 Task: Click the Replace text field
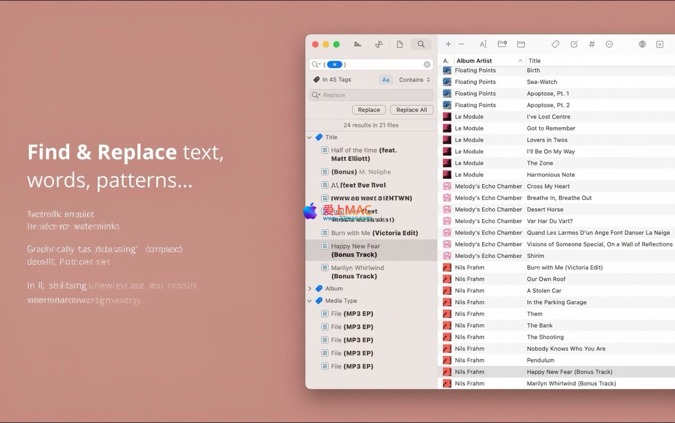point(374,95)
